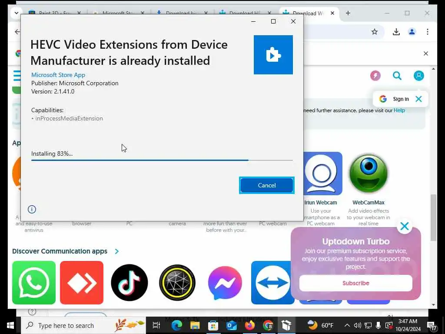Open Messenger app icon
Screen dimensions: 445x334
tap(225, 283)
